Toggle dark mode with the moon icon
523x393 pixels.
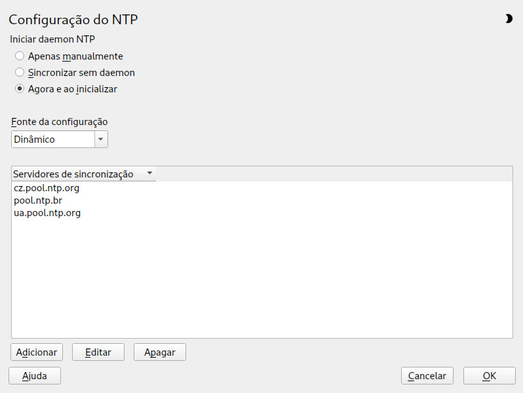(x=509, y=18)
